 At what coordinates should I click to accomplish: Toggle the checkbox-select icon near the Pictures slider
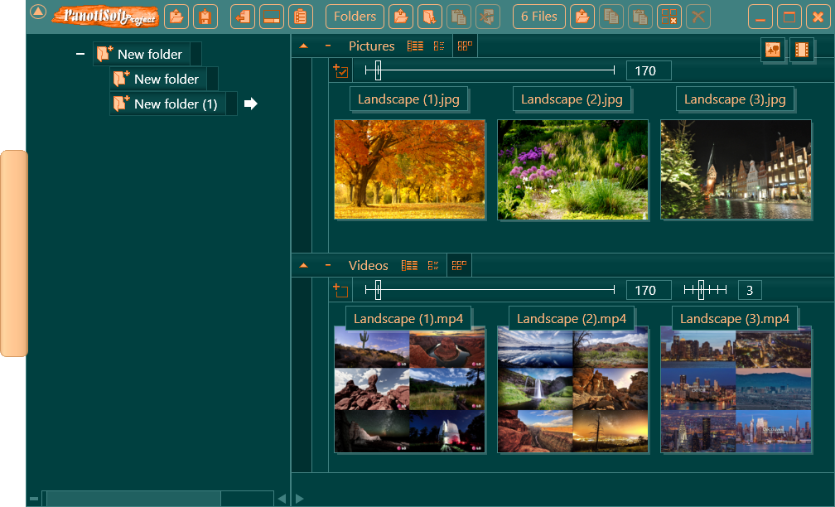(x=342, y=70)
